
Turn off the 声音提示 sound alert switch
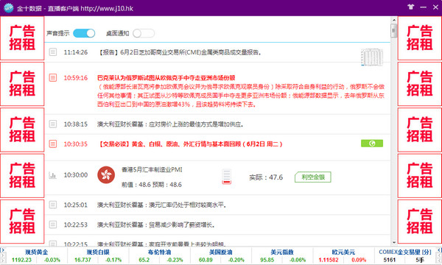[x=84, y=33]
